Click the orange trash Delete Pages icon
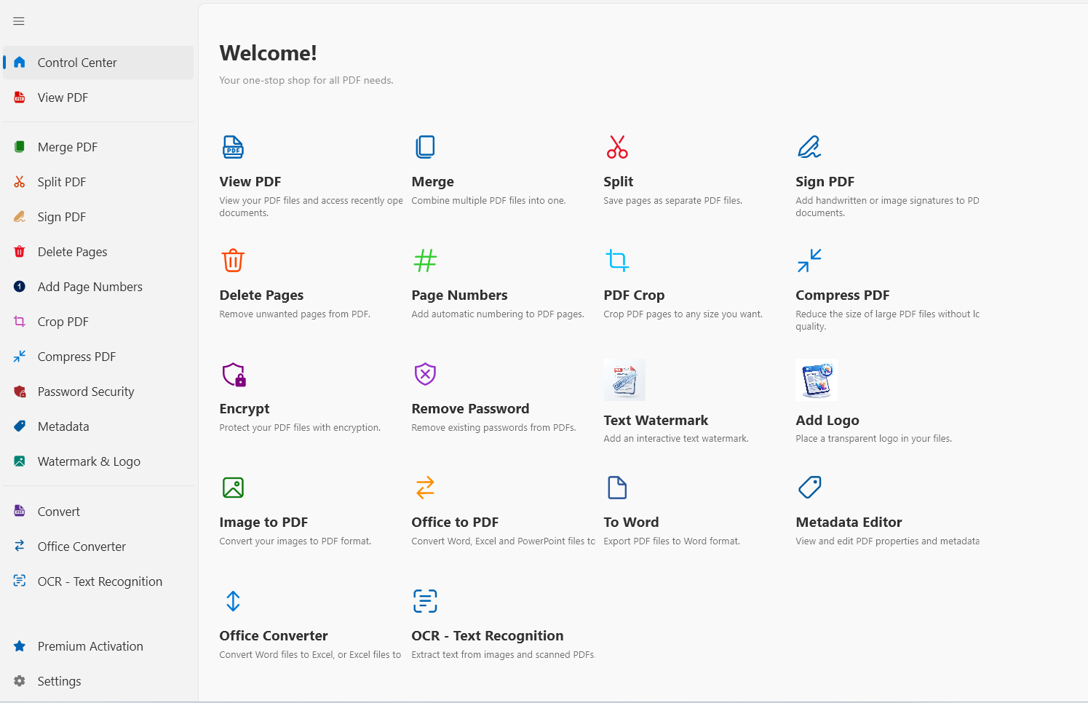1088x703 pixels. click(x=233, y=261)
